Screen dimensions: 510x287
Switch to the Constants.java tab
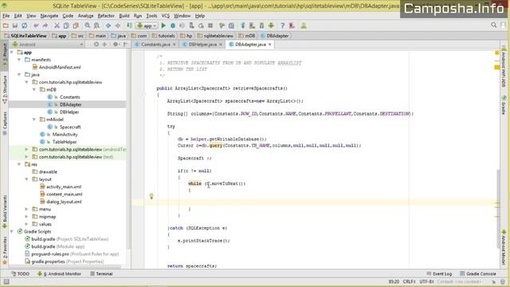155,45
